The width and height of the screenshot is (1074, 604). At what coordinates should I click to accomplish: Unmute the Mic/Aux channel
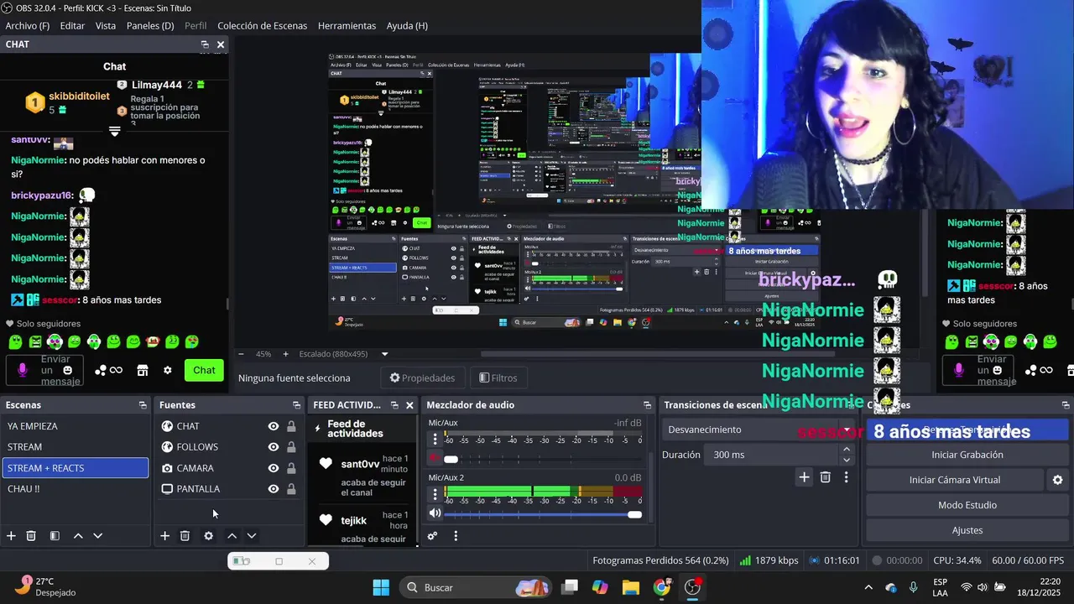click(x=435, y=458)
